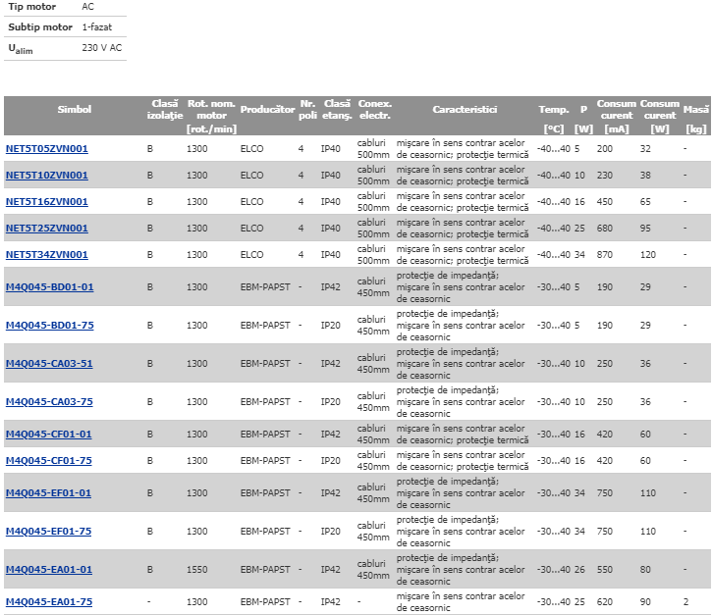
Task: Open the M4Q045-CA03-75 product link
Action: [x=49, y=402]
